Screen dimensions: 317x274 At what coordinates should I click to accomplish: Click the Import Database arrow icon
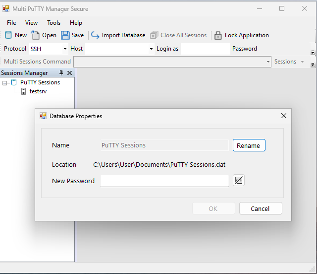click(95, 35)
